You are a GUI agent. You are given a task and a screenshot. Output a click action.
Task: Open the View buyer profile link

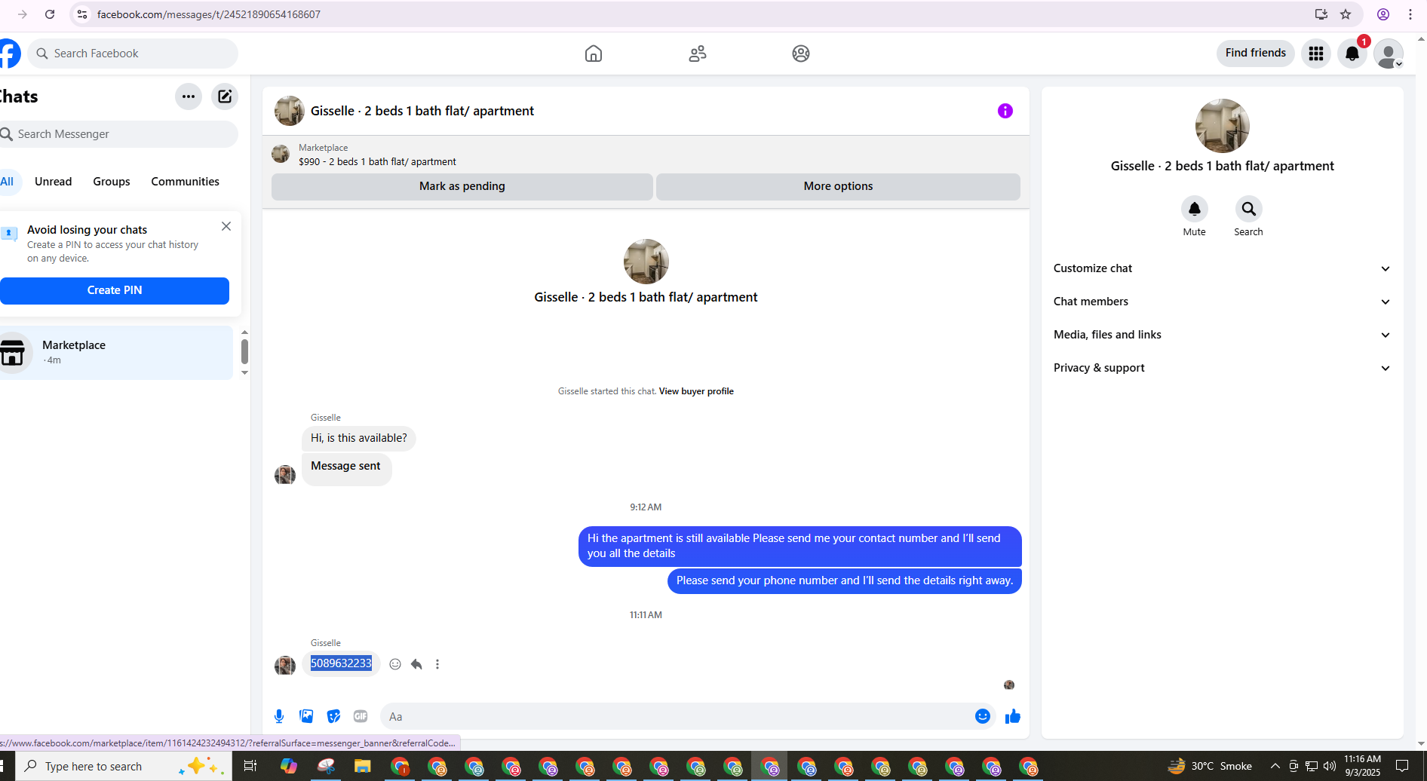pyautogui.click(x=696, y=391)
